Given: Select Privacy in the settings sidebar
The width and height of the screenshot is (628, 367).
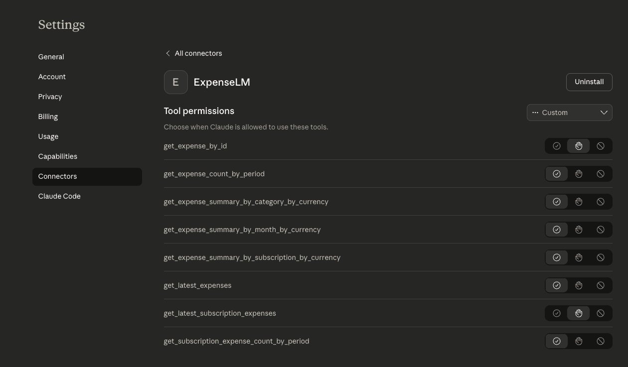Looking at the screenshot, I should pos(50,97).
